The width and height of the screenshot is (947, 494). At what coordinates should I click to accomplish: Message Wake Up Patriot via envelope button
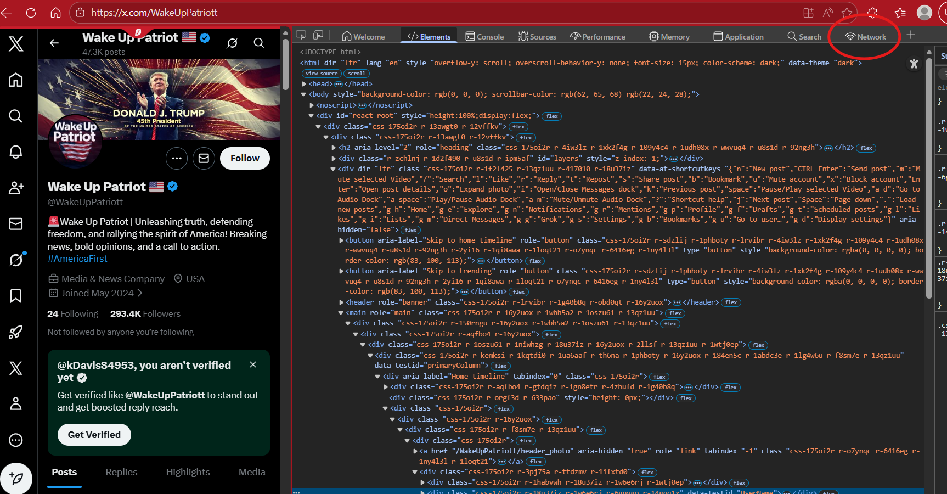click(x=204, y=158)
